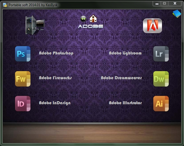Click the computer tower and monitor icon
Image resolution: width=184 pixels, height=146 pixels.
pos(35,25)
